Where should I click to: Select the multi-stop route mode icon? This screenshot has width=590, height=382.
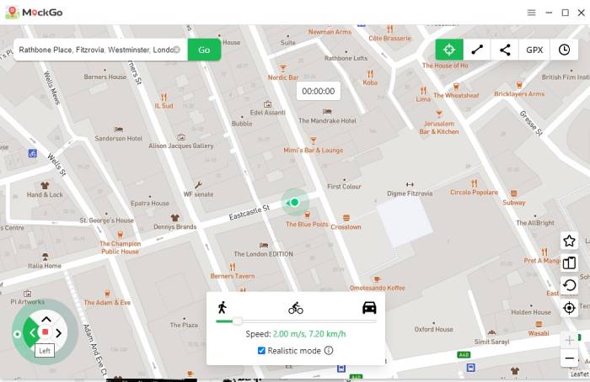coord(505,50)
